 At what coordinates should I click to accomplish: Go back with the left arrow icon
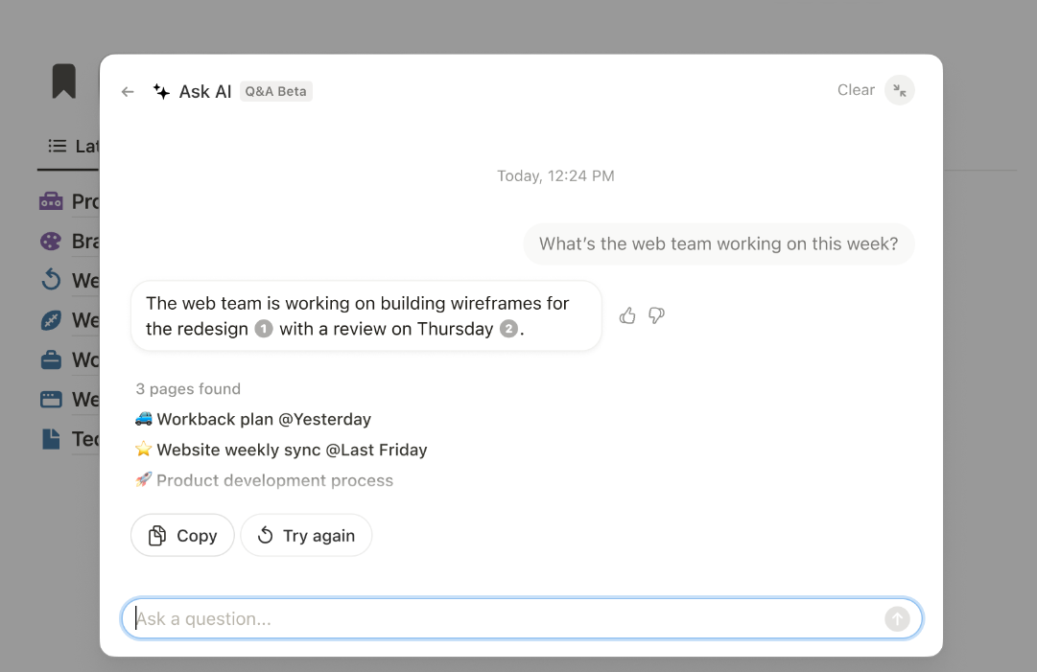coord(128,92)
